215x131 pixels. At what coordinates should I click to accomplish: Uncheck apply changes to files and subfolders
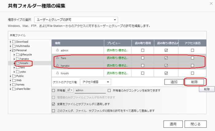53,104
